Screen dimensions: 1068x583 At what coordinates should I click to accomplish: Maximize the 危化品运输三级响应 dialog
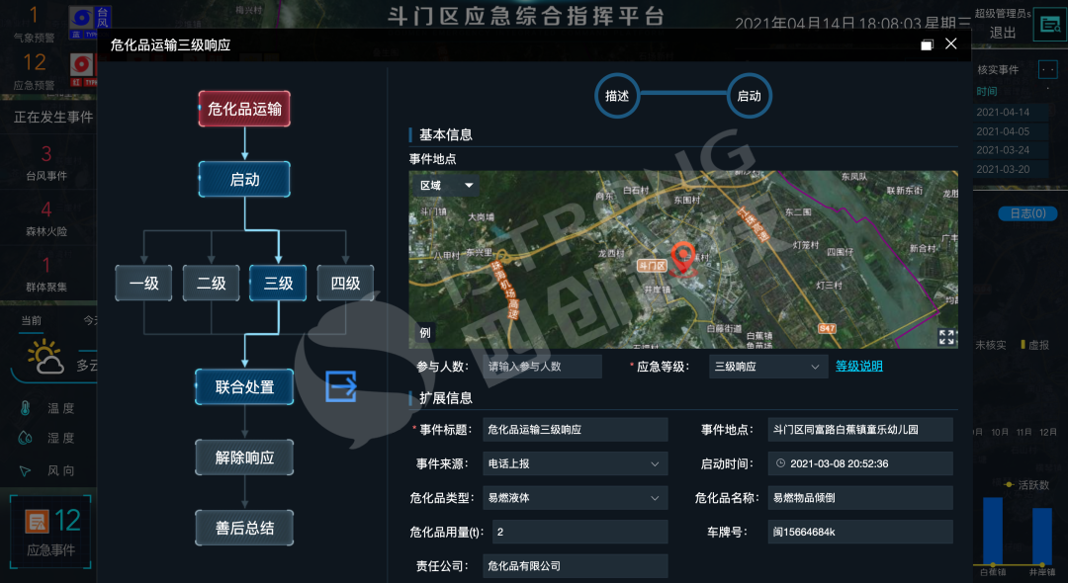(927, 44)
